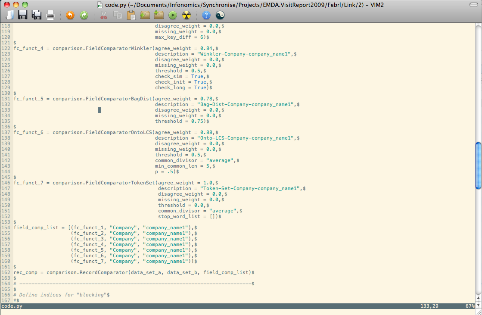
Task: Click fc_funct_7 in the field_comp_list tuple
Action: pos(89,261)
